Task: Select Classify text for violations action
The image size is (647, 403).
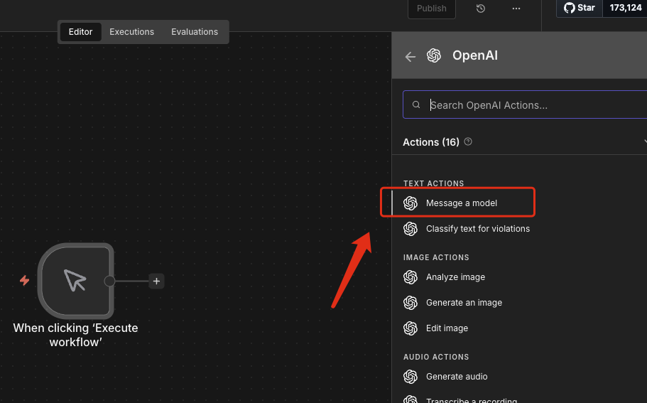Action: (478, 229)
